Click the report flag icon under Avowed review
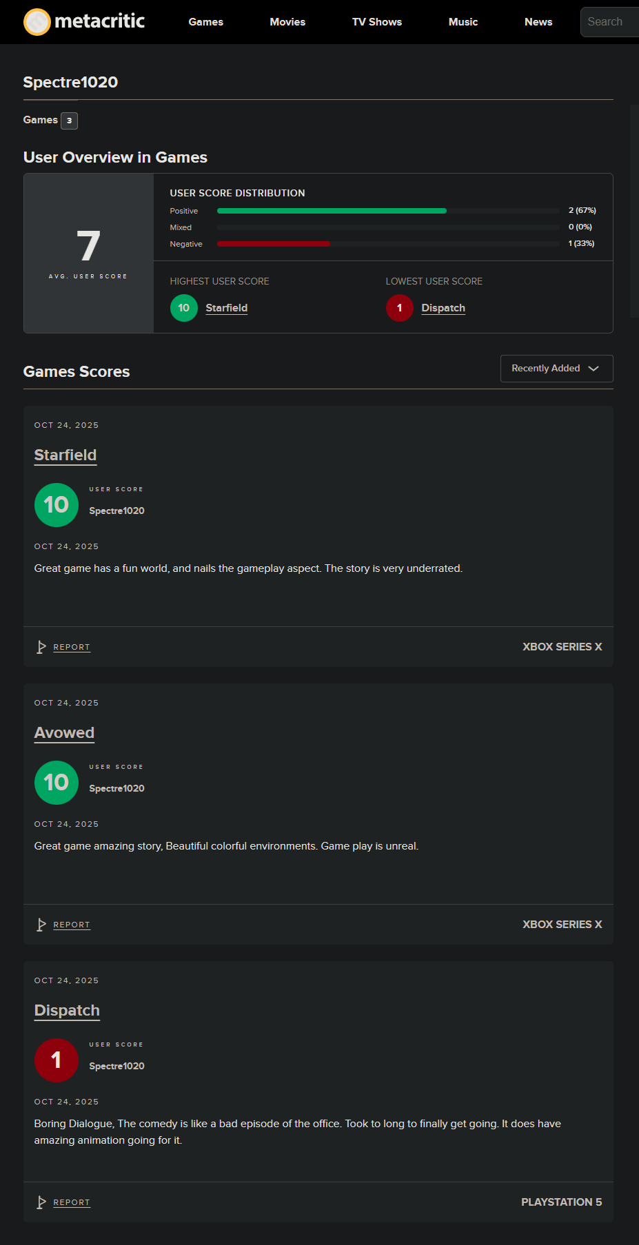Screen dimensions: 639x1245 [41, 925]
